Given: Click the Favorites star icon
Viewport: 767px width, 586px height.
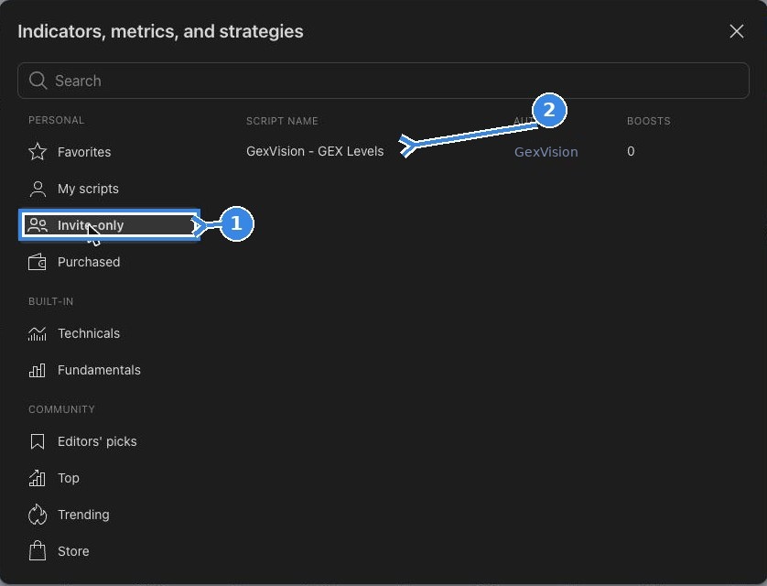Looking at the screenshot, I should point(38,152).
